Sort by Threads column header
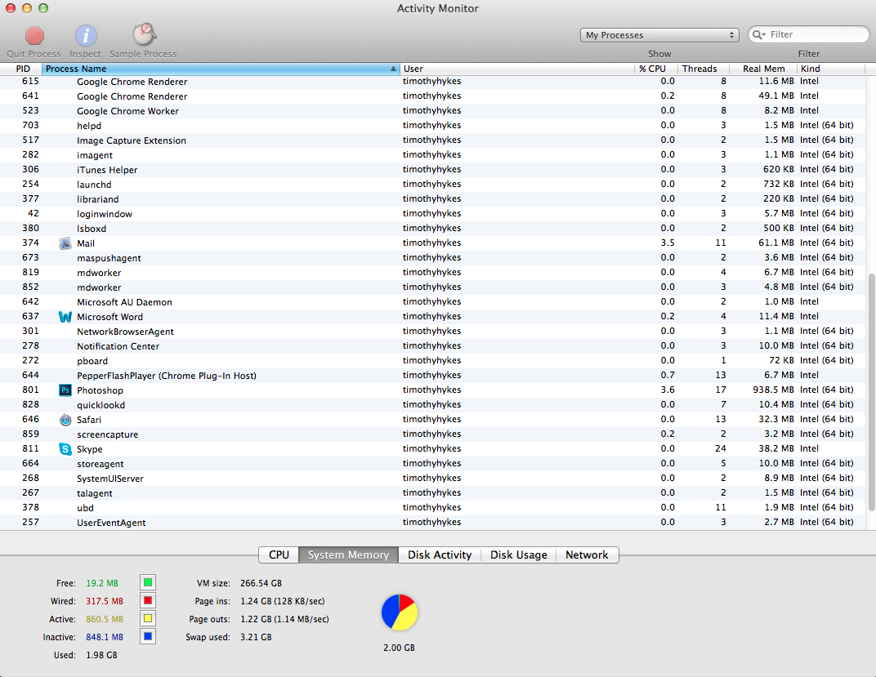The width and height of the screenshot is (876, 677). pos(704,69)
